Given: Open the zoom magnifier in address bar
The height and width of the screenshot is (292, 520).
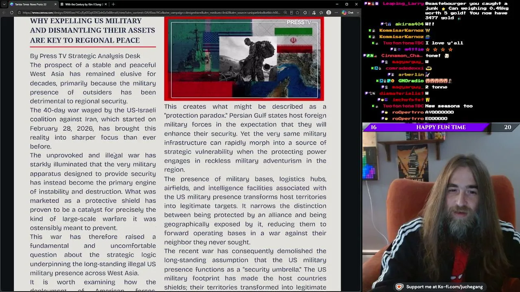Looking at the screenshot, I should coord(285,13).
